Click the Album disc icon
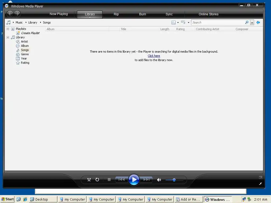 18,46
